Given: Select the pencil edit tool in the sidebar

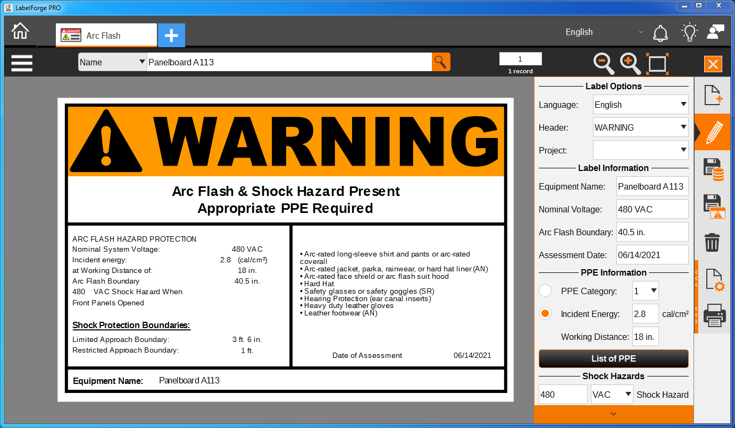Looking at the screenshot, I should (x=713, y=132).
